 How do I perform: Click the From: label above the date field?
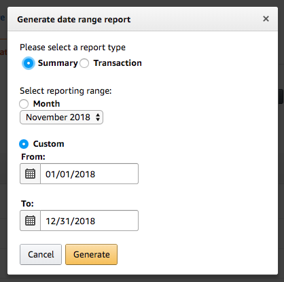pos(33,157)
